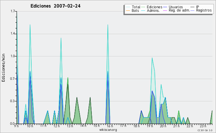Screen dimensions: 216x133
Task: Click the Reg. de adm. legend label
Action: 179,10
